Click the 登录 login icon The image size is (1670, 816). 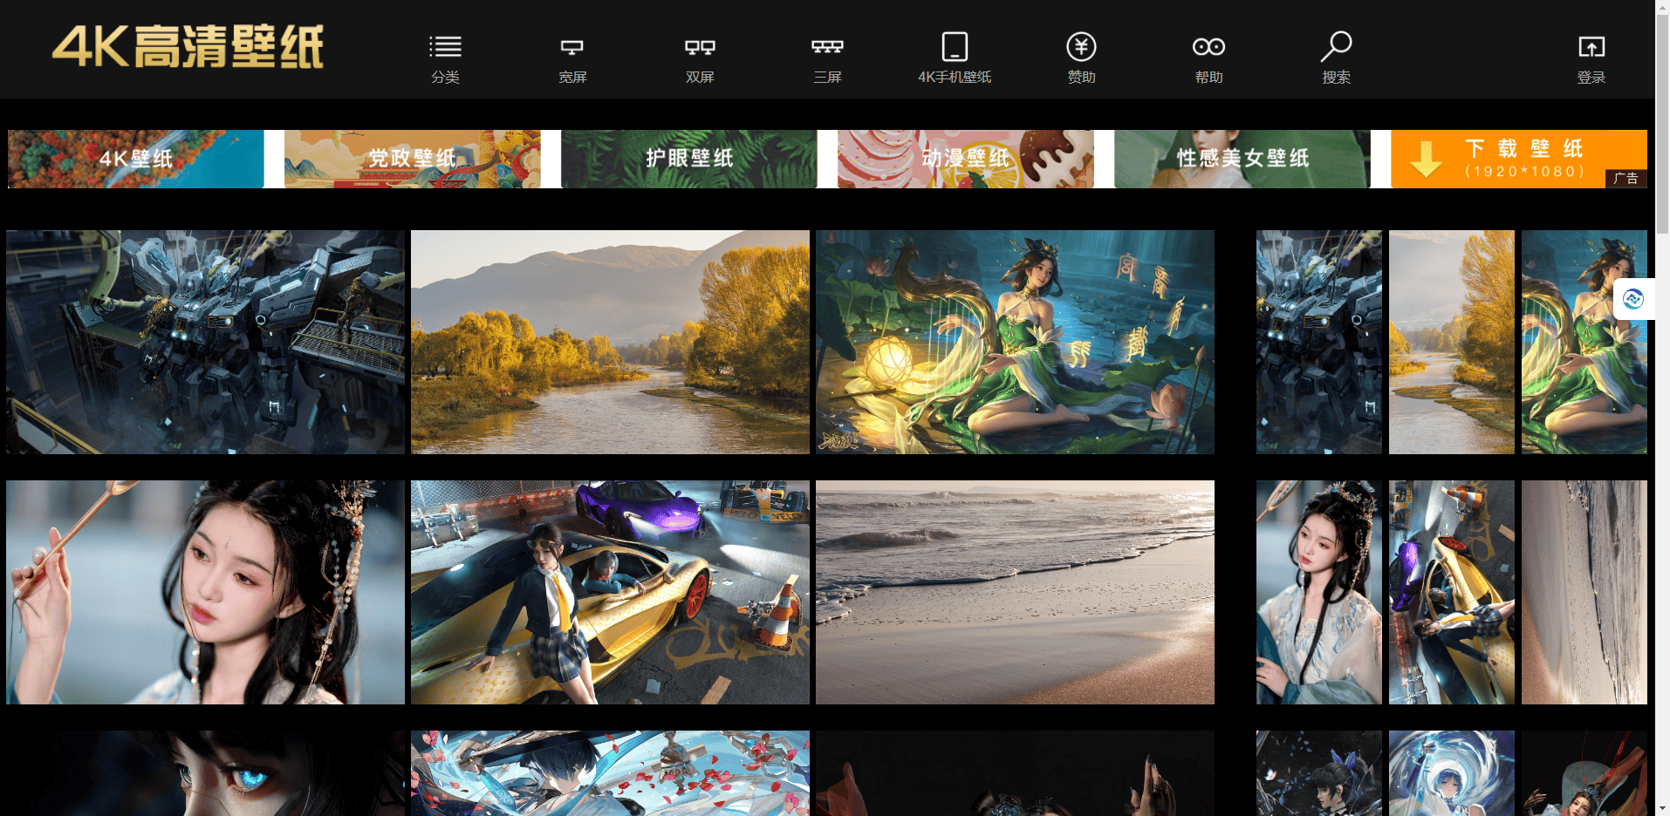coord(1591,48)
